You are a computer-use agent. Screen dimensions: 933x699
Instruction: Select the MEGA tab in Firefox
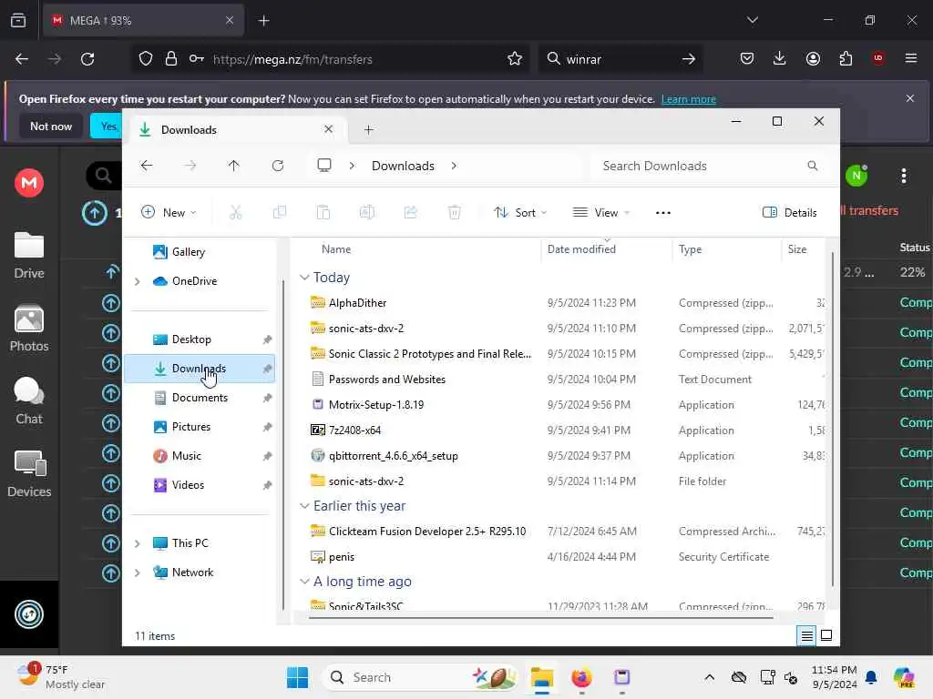click(x=143, y=20)
